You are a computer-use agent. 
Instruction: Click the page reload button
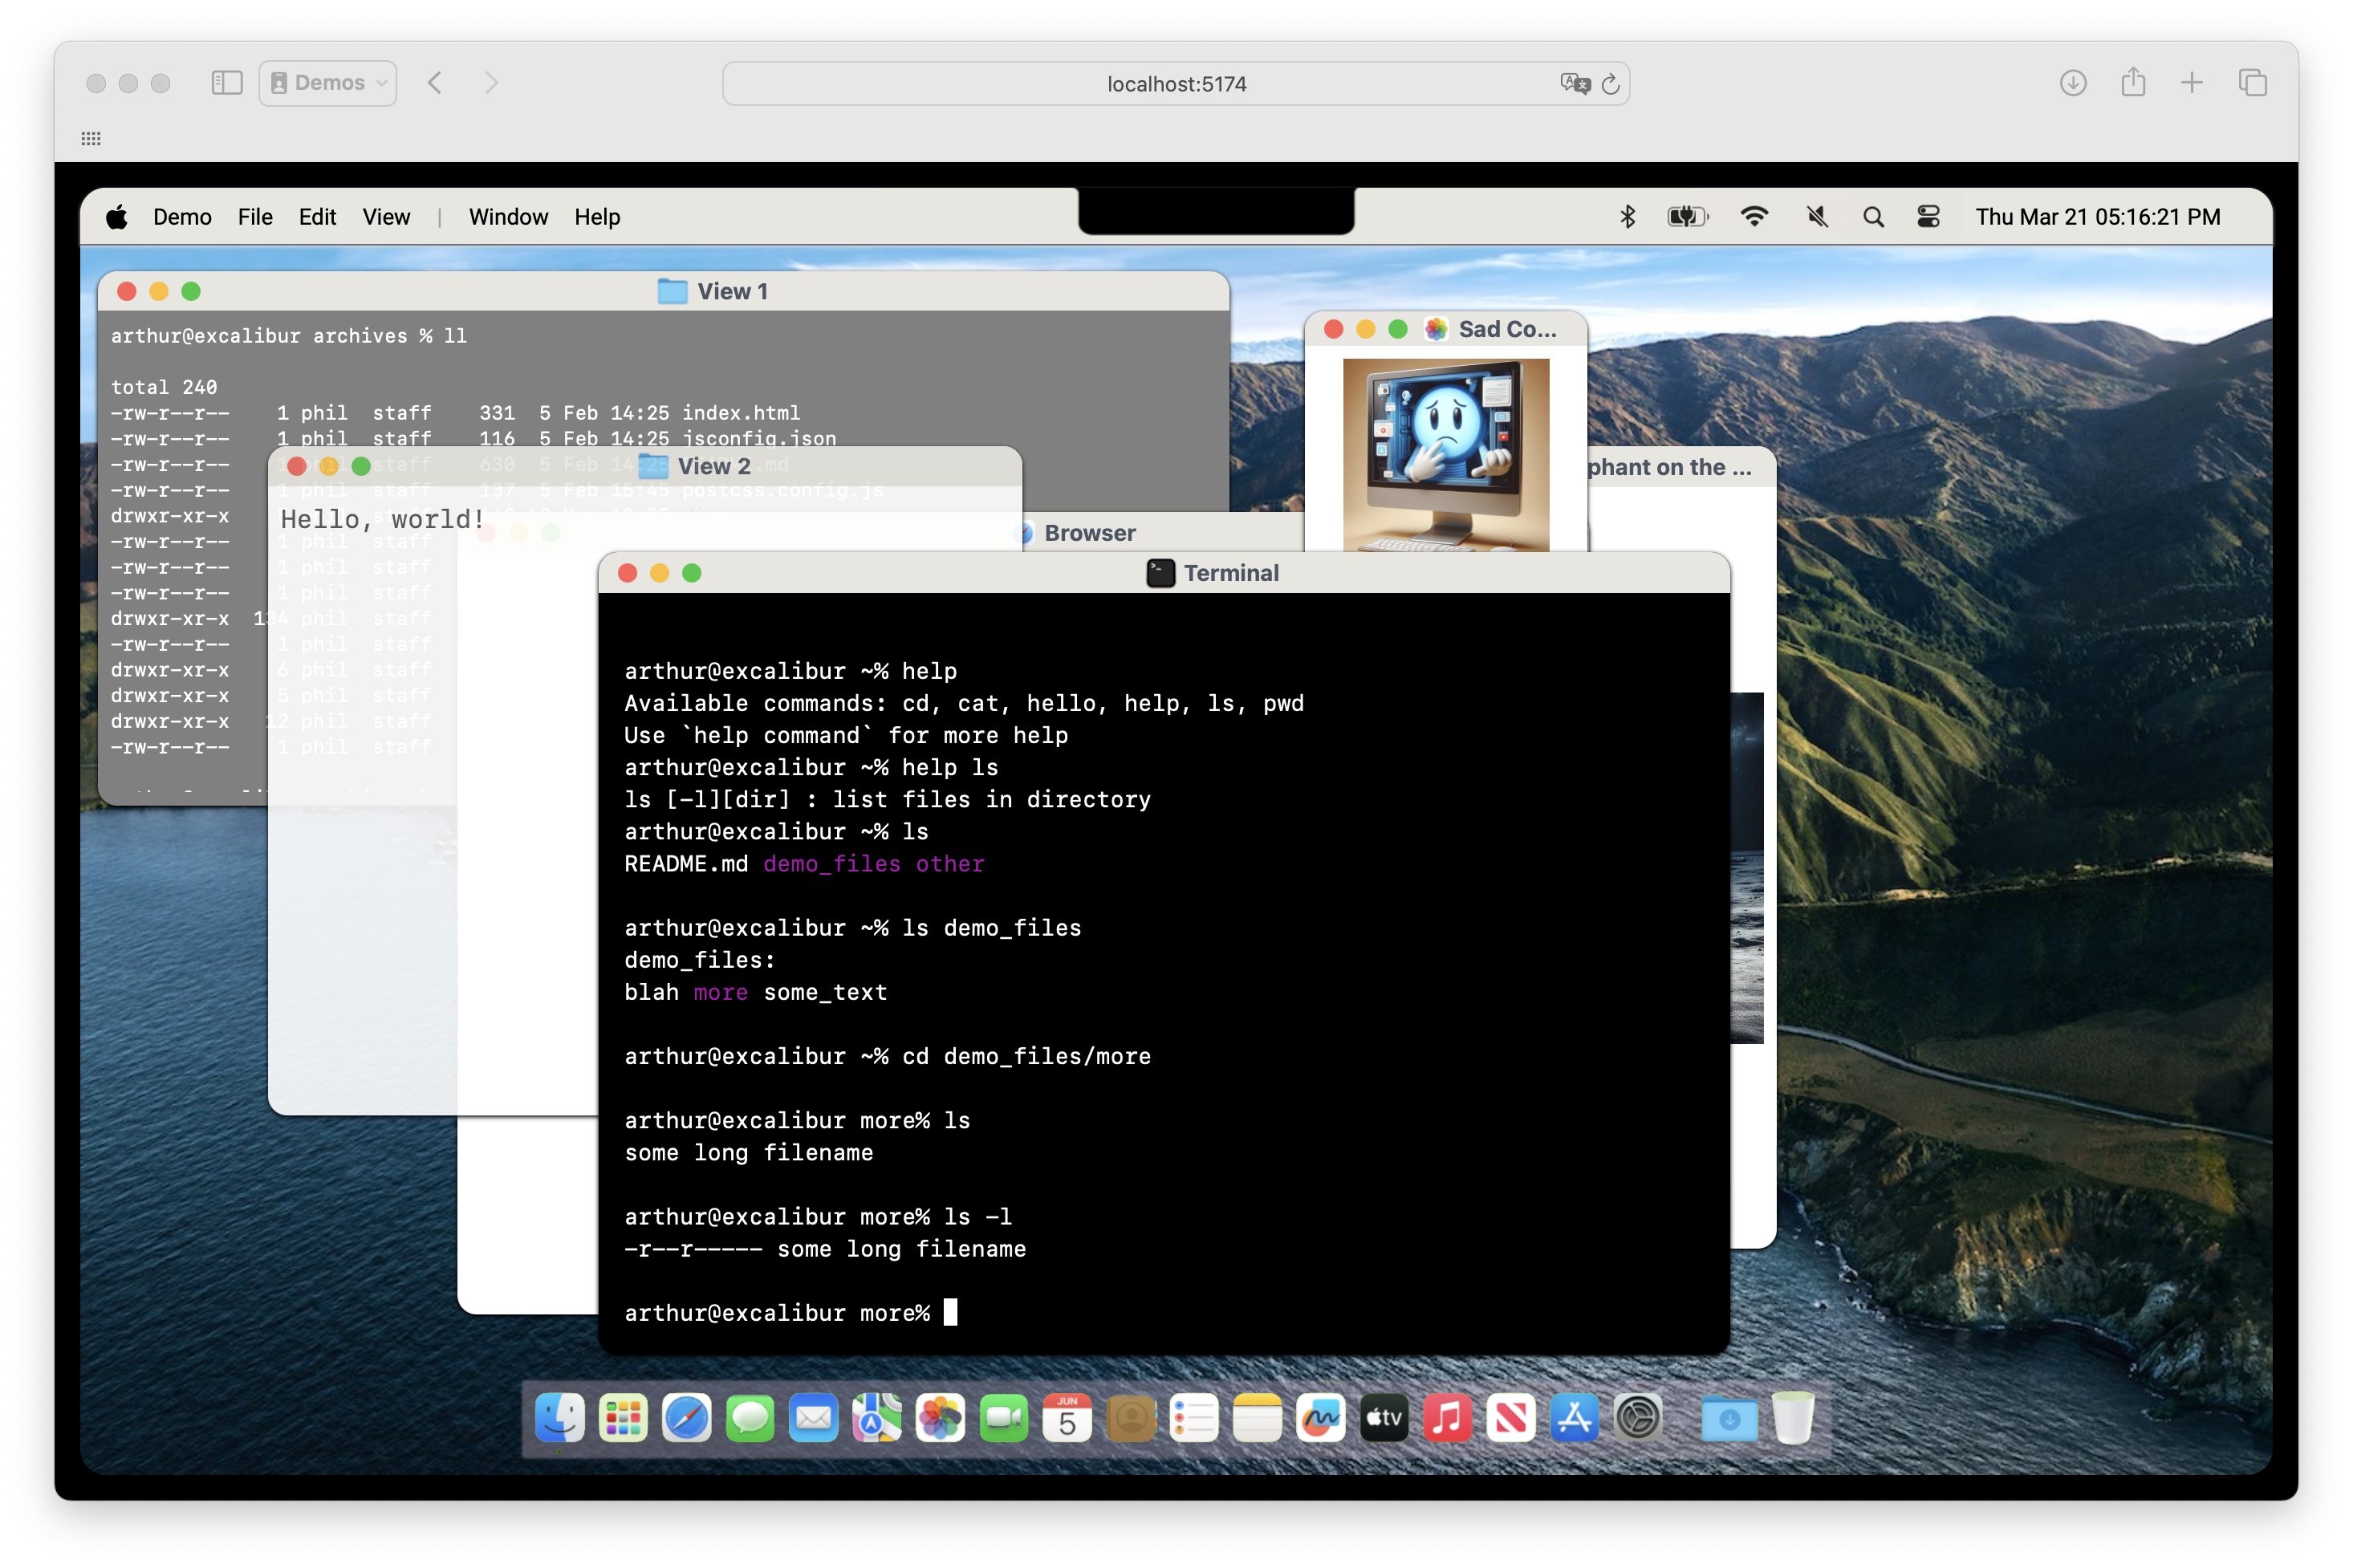(1610, 84)
